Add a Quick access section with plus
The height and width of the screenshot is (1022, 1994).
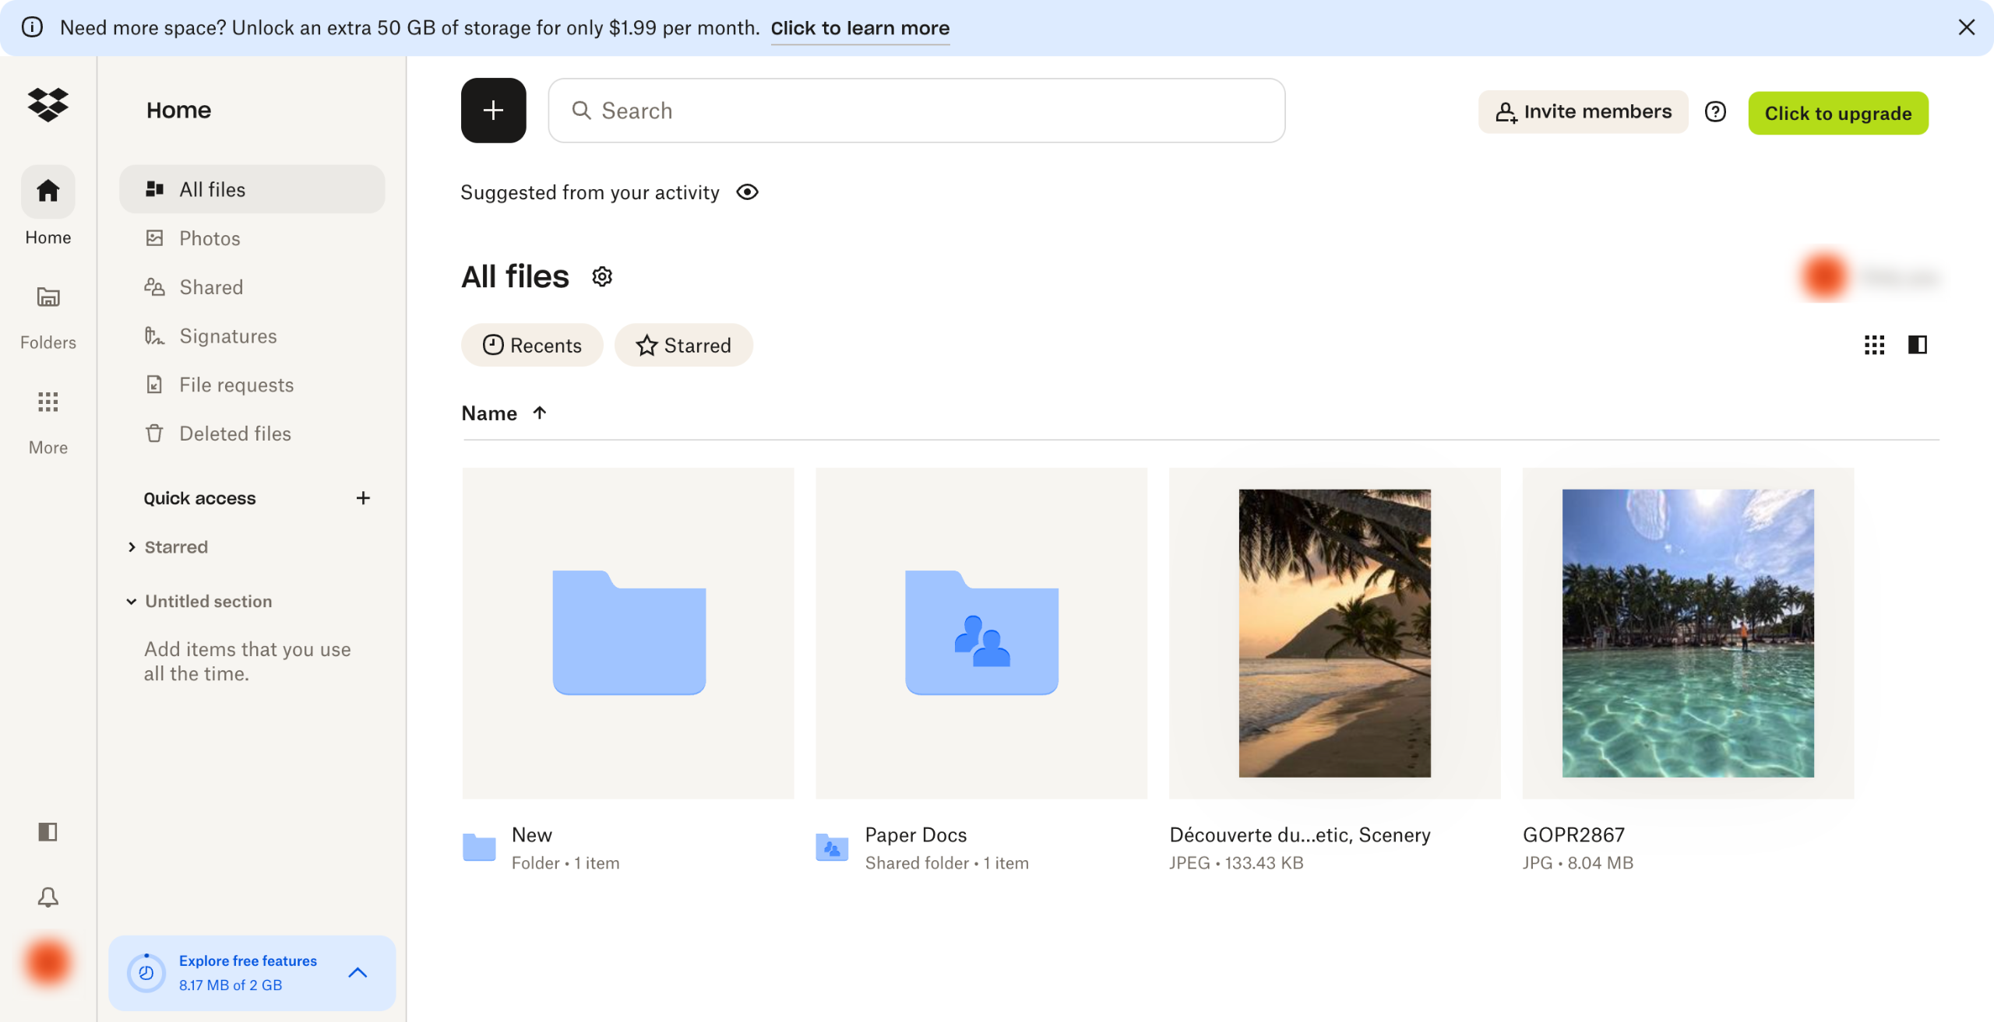[x=362, y=498]
